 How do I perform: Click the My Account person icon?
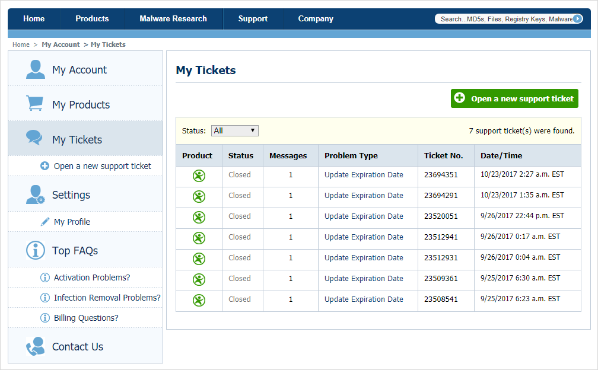click(36, 69)
